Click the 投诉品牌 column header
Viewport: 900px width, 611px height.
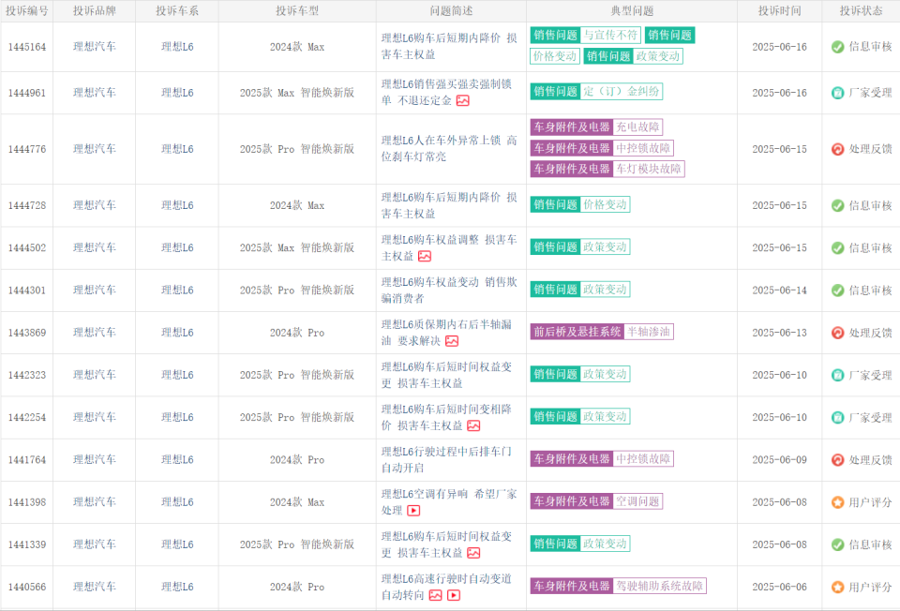(x=94, y=11)
